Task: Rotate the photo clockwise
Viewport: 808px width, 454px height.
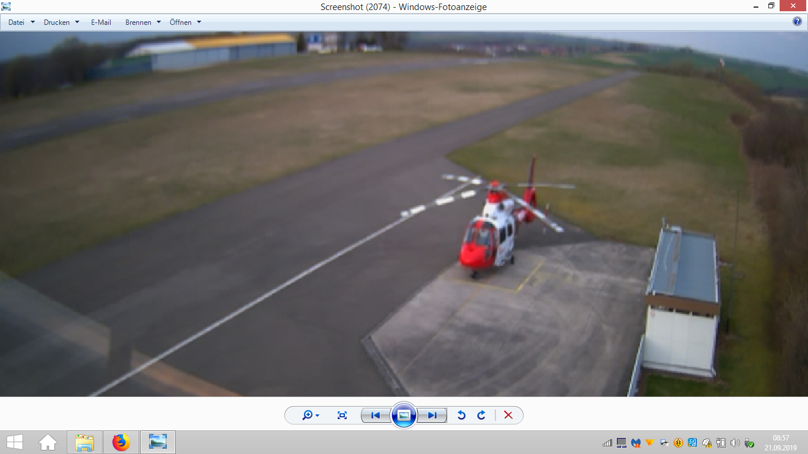Action: tap(481, 416)
